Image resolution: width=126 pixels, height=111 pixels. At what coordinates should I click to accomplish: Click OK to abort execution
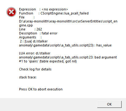[x=109, y=104]
